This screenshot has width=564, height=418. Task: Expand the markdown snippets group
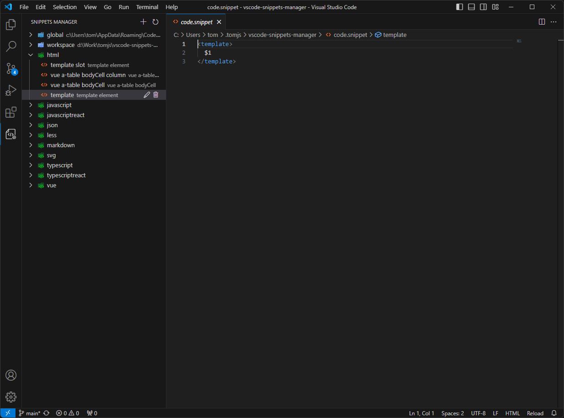(x=31, y=145)
